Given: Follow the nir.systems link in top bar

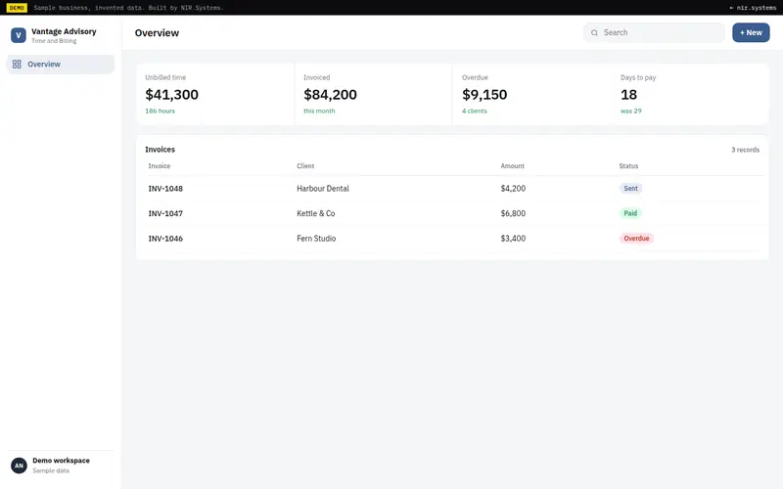Looking at the screenshot, I should coord(753,8).
